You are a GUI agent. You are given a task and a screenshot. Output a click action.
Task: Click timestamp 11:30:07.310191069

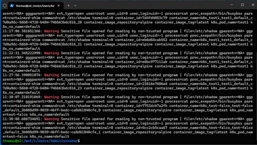click(x=22, y=97)
